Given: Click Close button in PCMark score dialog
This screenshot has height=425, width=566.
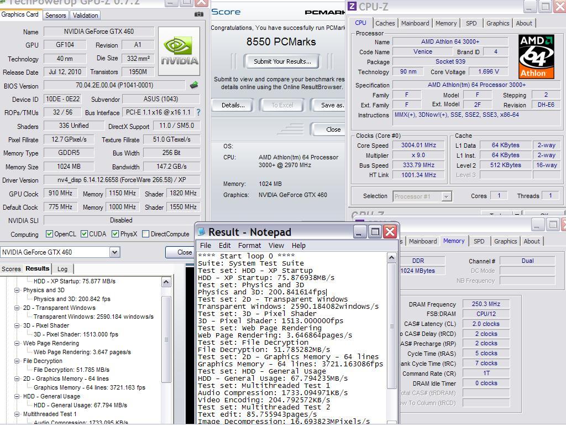Looking at the screenshot, I should pos(328,129).
